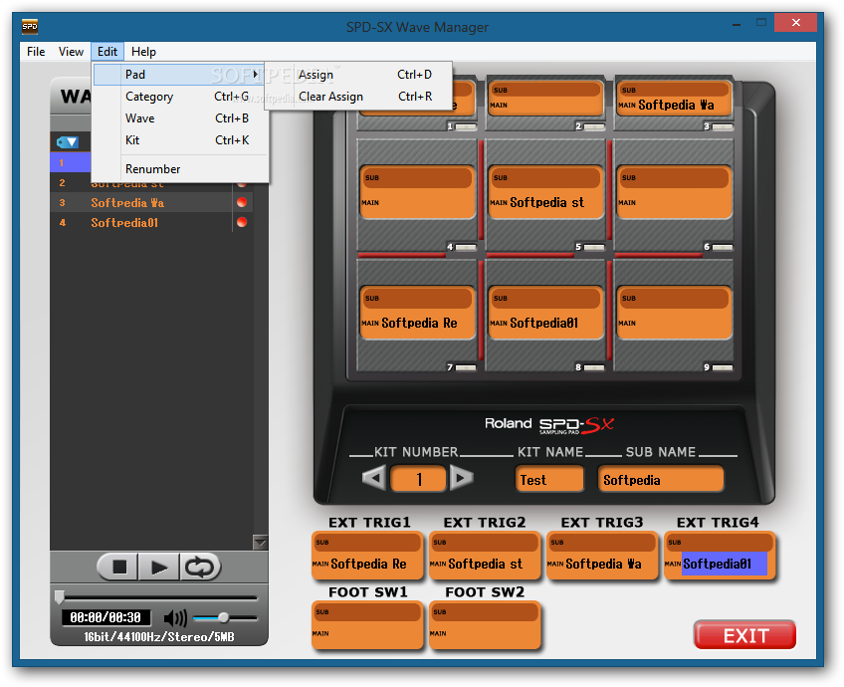This screenshot has height=687, width=844.
Task: Click FOOT SW1 assignment slot
Action: point(367,625)
